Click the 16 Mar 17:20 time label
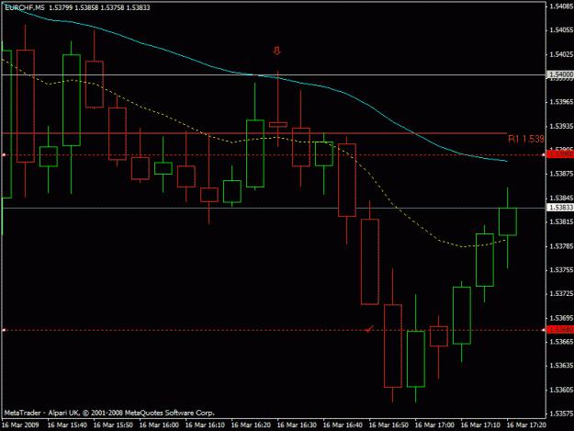The height and width of the screenshot is (431, 574). (527, 425)
